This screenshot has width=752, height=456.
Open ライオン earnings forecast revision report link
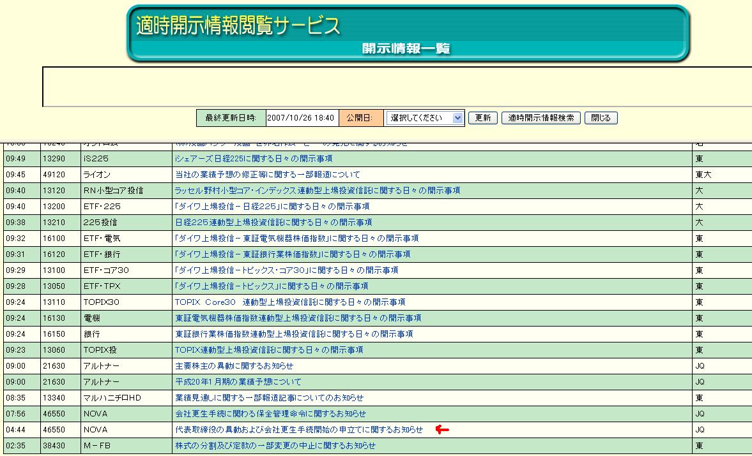pyautogui.click(x=268, y=175)
